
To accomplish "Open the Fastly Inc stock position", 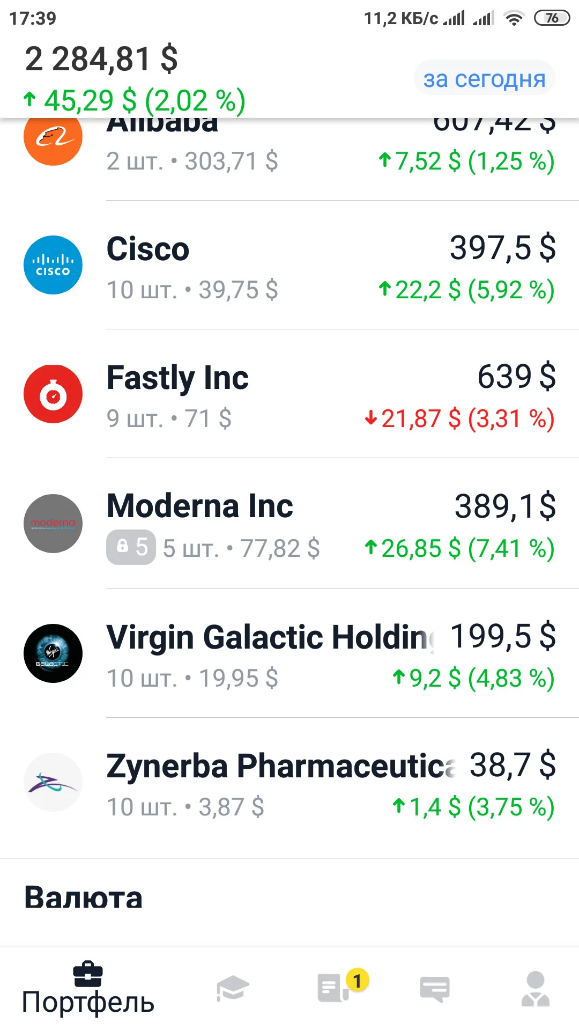I will tap(289, 395).
